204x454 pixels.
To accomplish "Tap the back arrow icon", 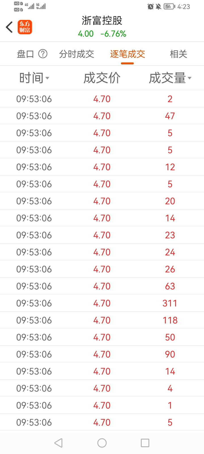I will click(x=9, y=27).
